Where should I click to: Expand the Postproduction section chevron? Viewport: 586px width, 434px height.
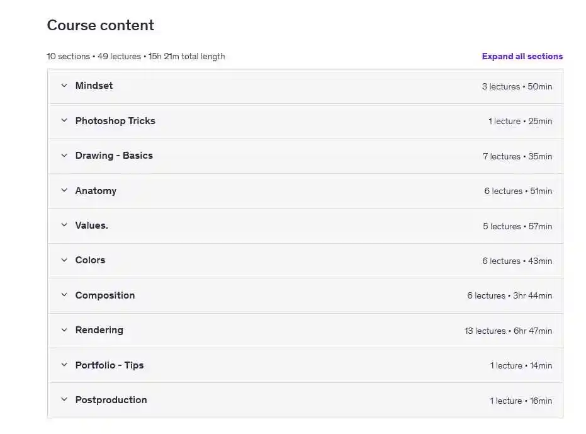tap(64, 399)
